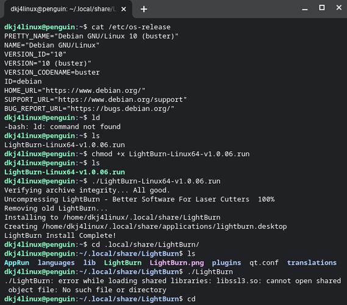Viewport: 347px width, 305px height.
Task: Click 'LightBurn Install Complete!' line
Action: (60, 235)
